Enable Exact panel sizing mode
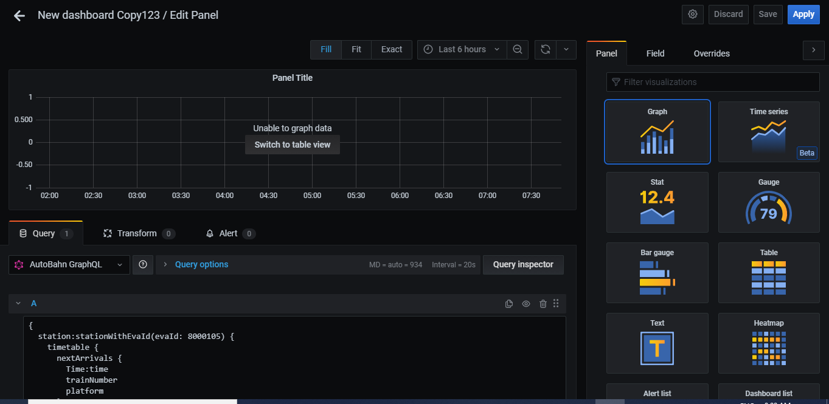This screenshot has height=404, width=829. click(x=391, y=49)
